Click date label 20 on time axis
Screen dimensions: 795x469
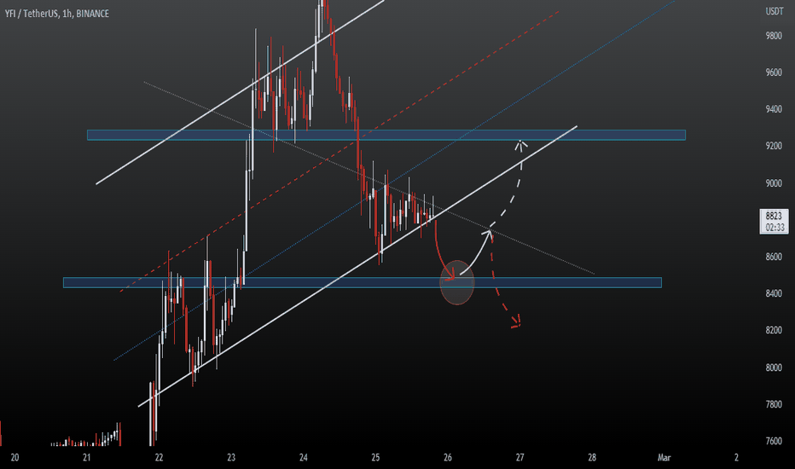coord(15,457)
